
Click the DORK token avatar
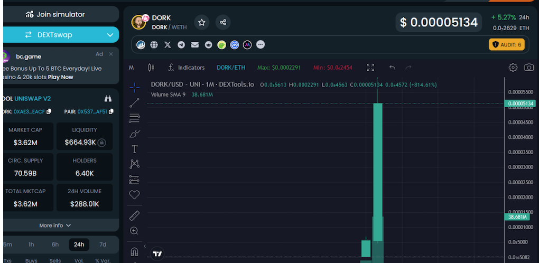click(139, 23)
